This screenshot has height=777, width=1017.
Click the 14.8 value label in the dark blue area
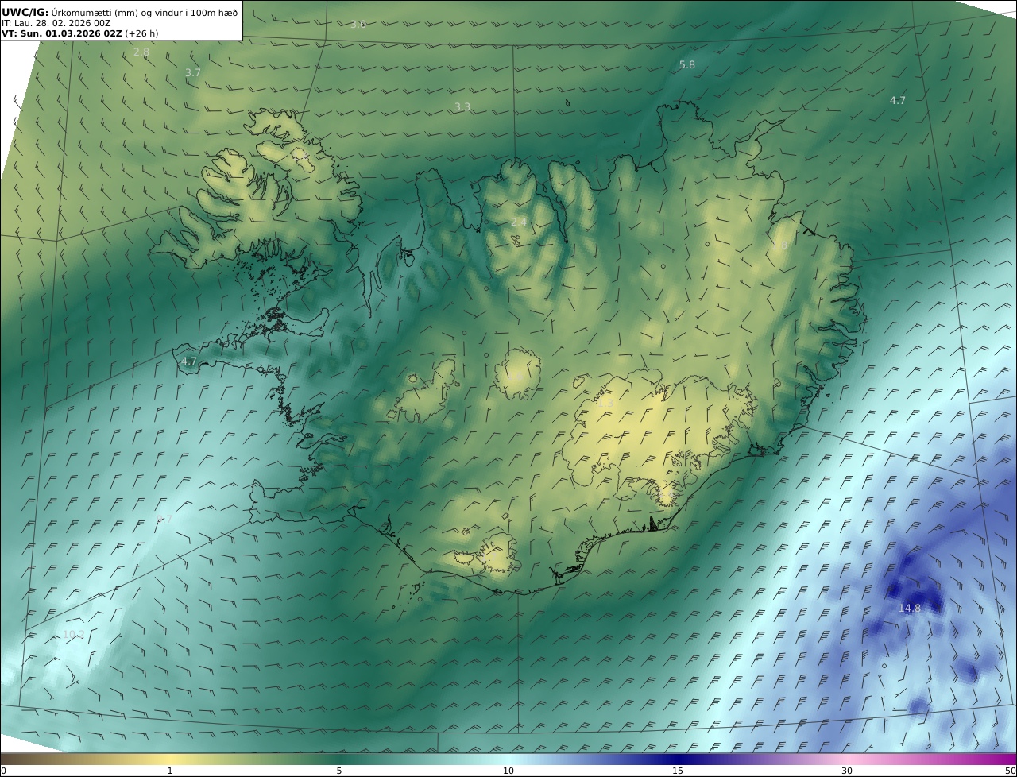[909, 609]
